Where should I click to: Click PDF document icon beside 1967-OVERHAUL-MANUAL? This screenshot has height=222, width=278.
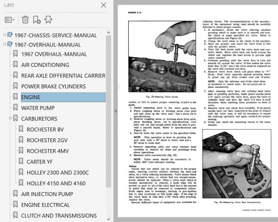click(x=10, y=44)
